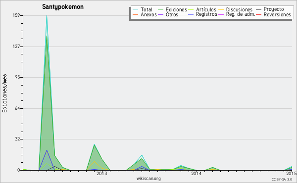This screenshot has width=297, height=183.
Task: Select the Anexos legend entry
Action: click(148, 14)
